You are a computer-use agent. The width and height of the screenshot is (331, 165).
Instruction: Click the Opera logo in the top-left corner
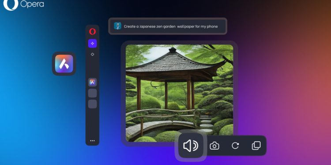24,4
